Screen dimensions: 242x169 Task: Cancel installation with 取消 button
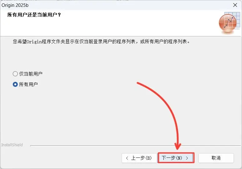click(216, 158)
